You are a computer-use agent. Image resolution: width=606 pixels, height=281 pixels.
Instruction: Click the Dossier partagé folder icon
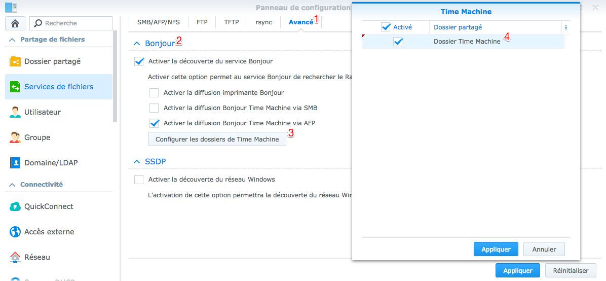point(15,61)
